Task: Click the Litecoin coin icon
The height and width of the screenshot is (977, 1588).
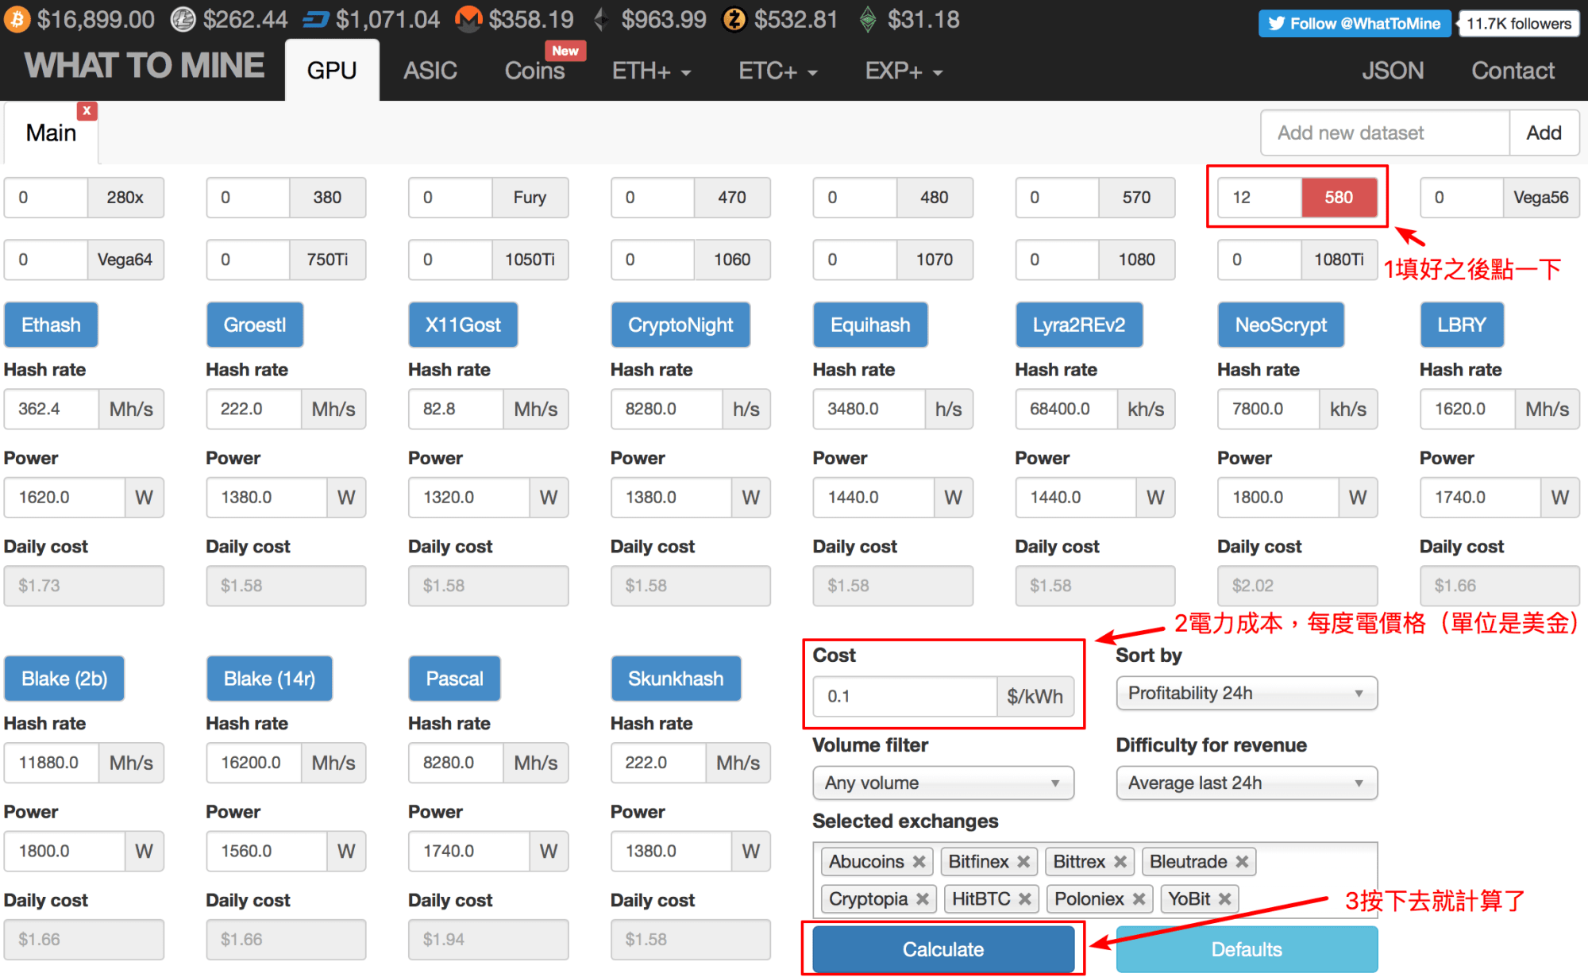Action: [x=183, y=19]
